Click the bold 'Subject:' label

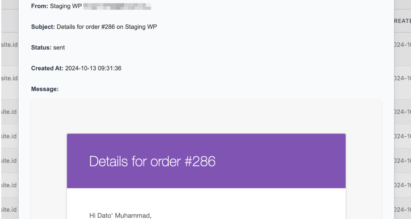point(43,27)
